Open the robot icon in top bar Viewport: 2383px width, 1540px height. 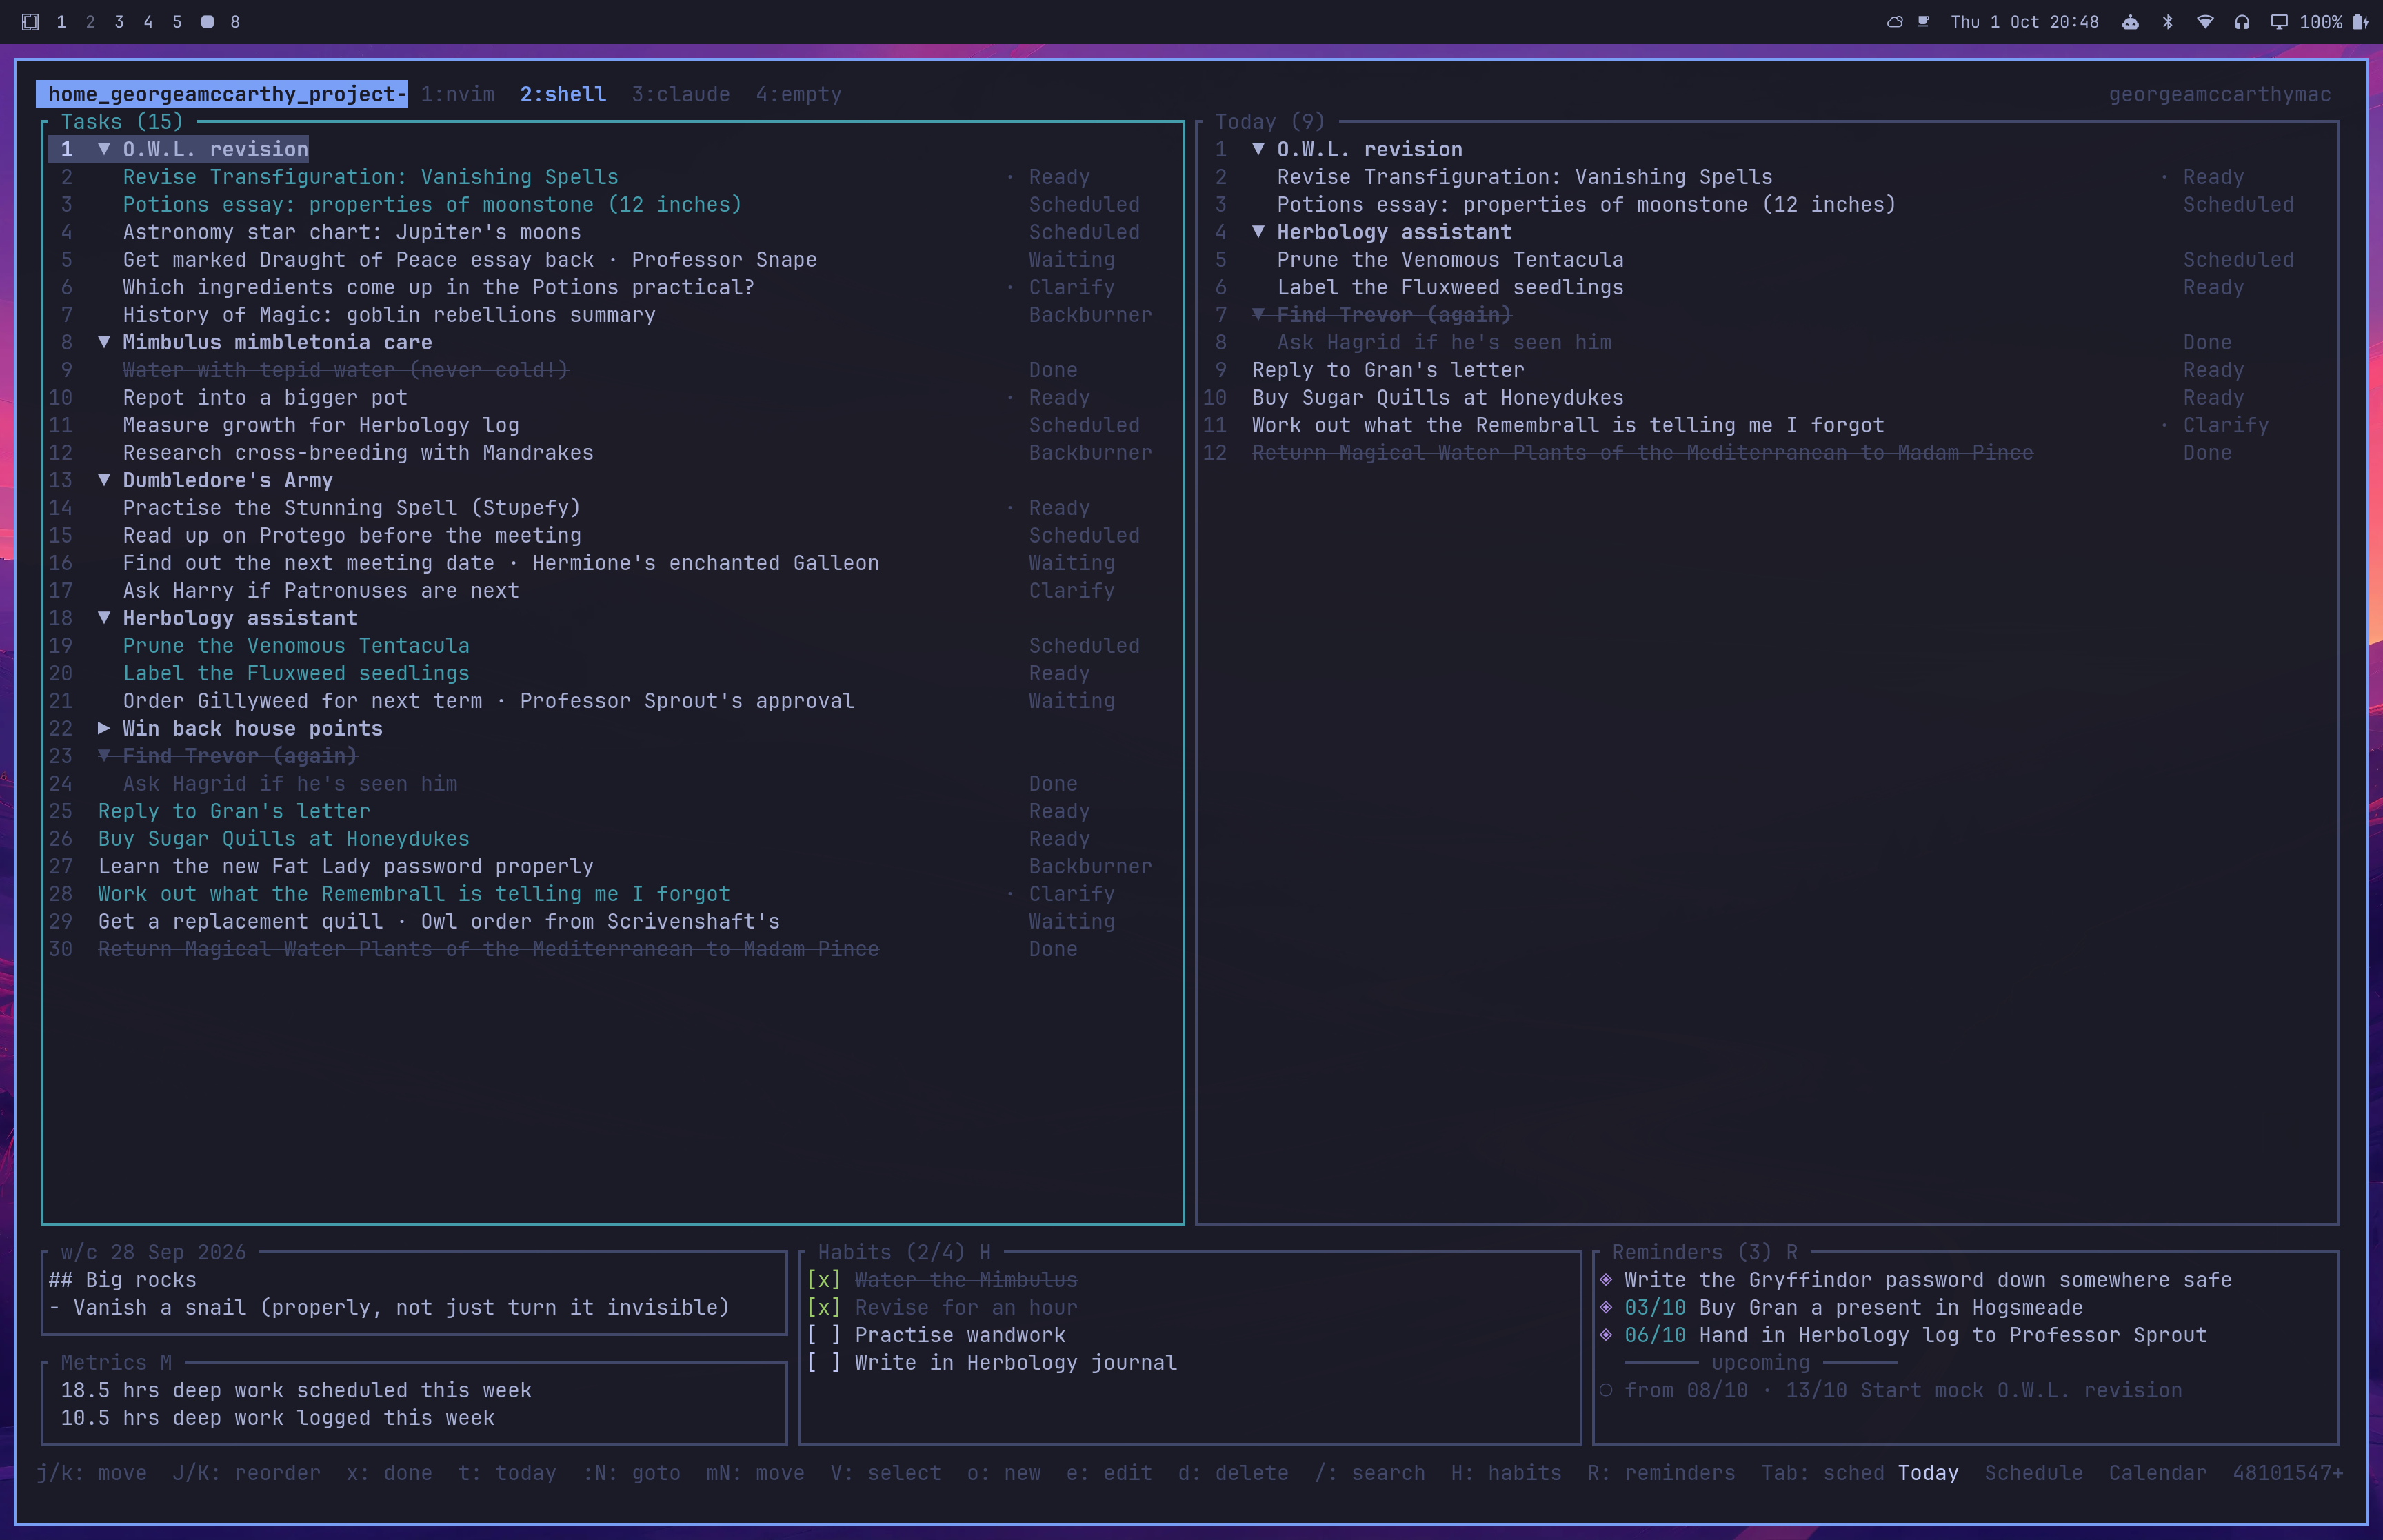pyautogui.click(x=2130, y=22)
